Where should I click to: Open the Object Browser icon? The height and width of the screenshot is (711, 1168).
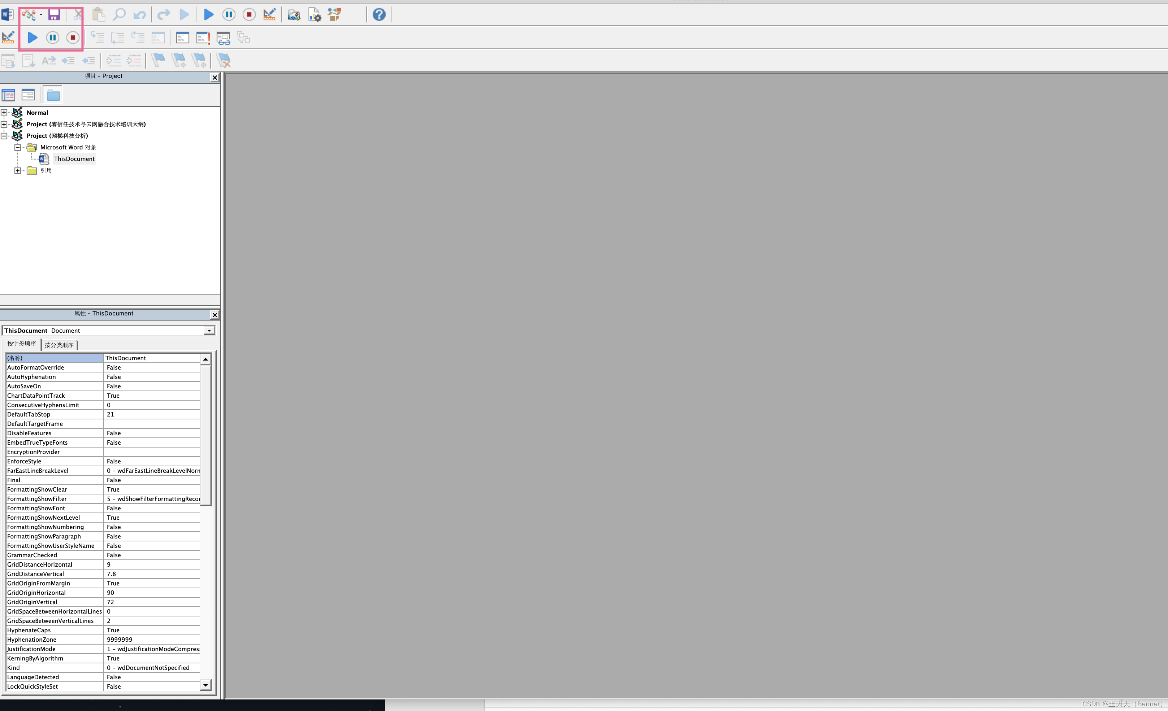[334, 15]
